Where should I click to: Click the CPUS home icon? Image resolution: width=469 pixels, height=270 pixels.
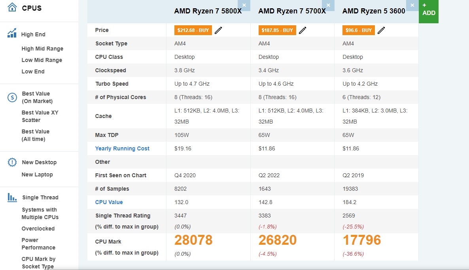click(x=12, y=7)
